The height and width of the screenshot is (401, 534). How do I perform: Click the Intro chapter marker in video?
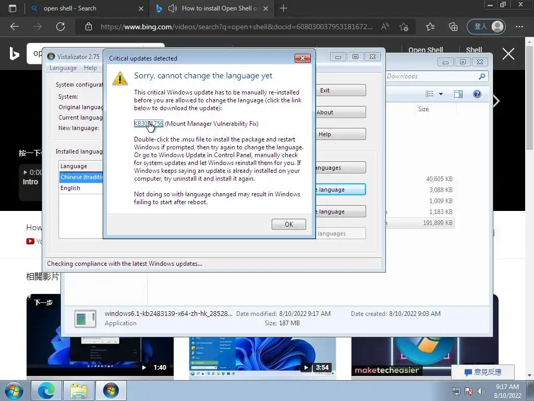click(30, 182)
